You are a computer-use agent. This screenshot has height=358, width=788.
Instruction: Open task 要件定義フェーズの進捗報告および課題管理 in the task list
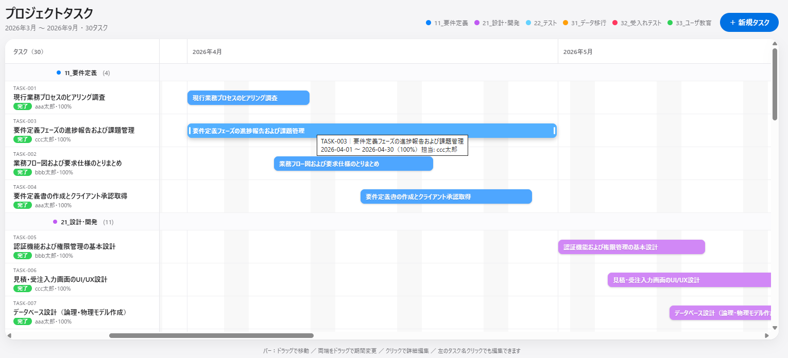tap(74, 130)
